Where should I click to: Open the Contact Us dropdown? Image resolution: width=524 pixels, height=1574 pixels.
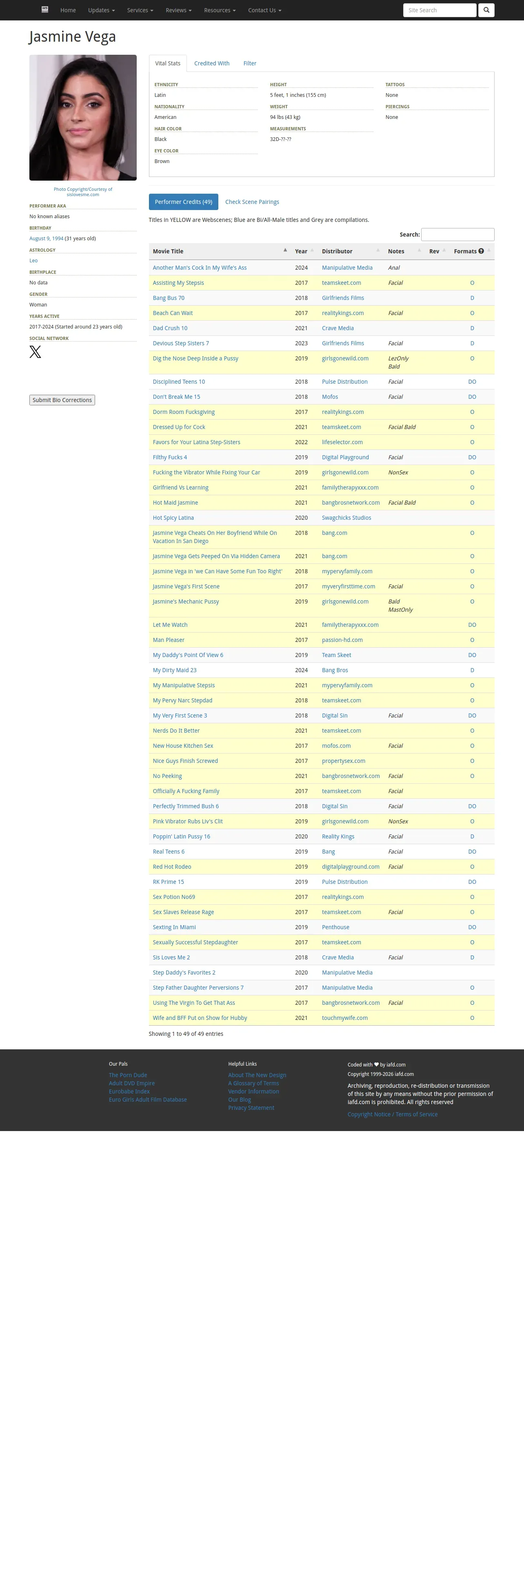pyautogui.click(x=265, y=10)
